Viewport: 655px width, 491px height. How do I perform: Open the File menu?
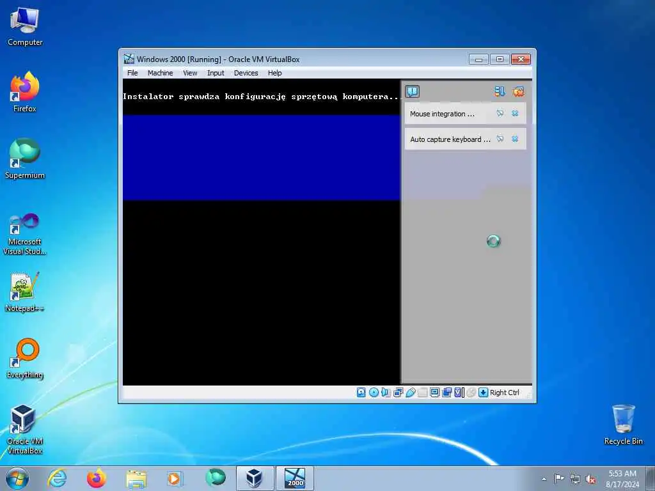point(132,73)
